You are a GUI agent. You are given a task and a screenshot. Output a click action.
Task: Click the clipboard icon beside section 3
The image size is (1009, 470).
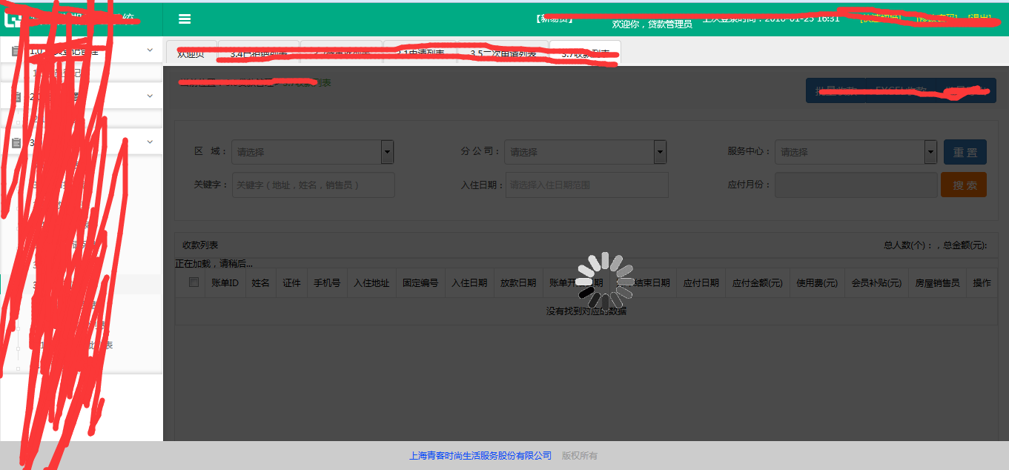tap(16, 142)
